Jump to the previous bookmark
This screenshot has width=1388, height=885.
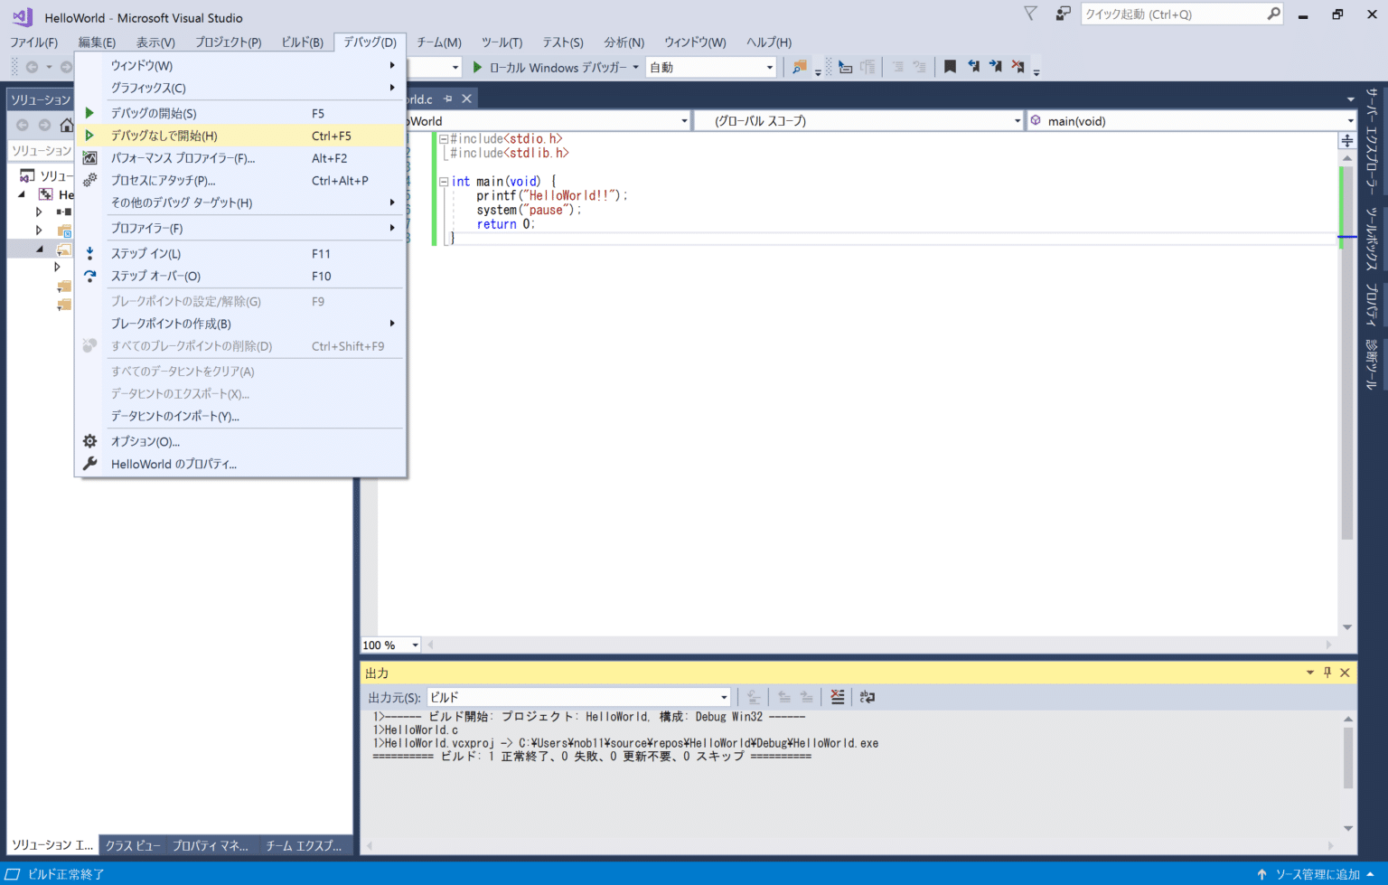click(974, 66)
